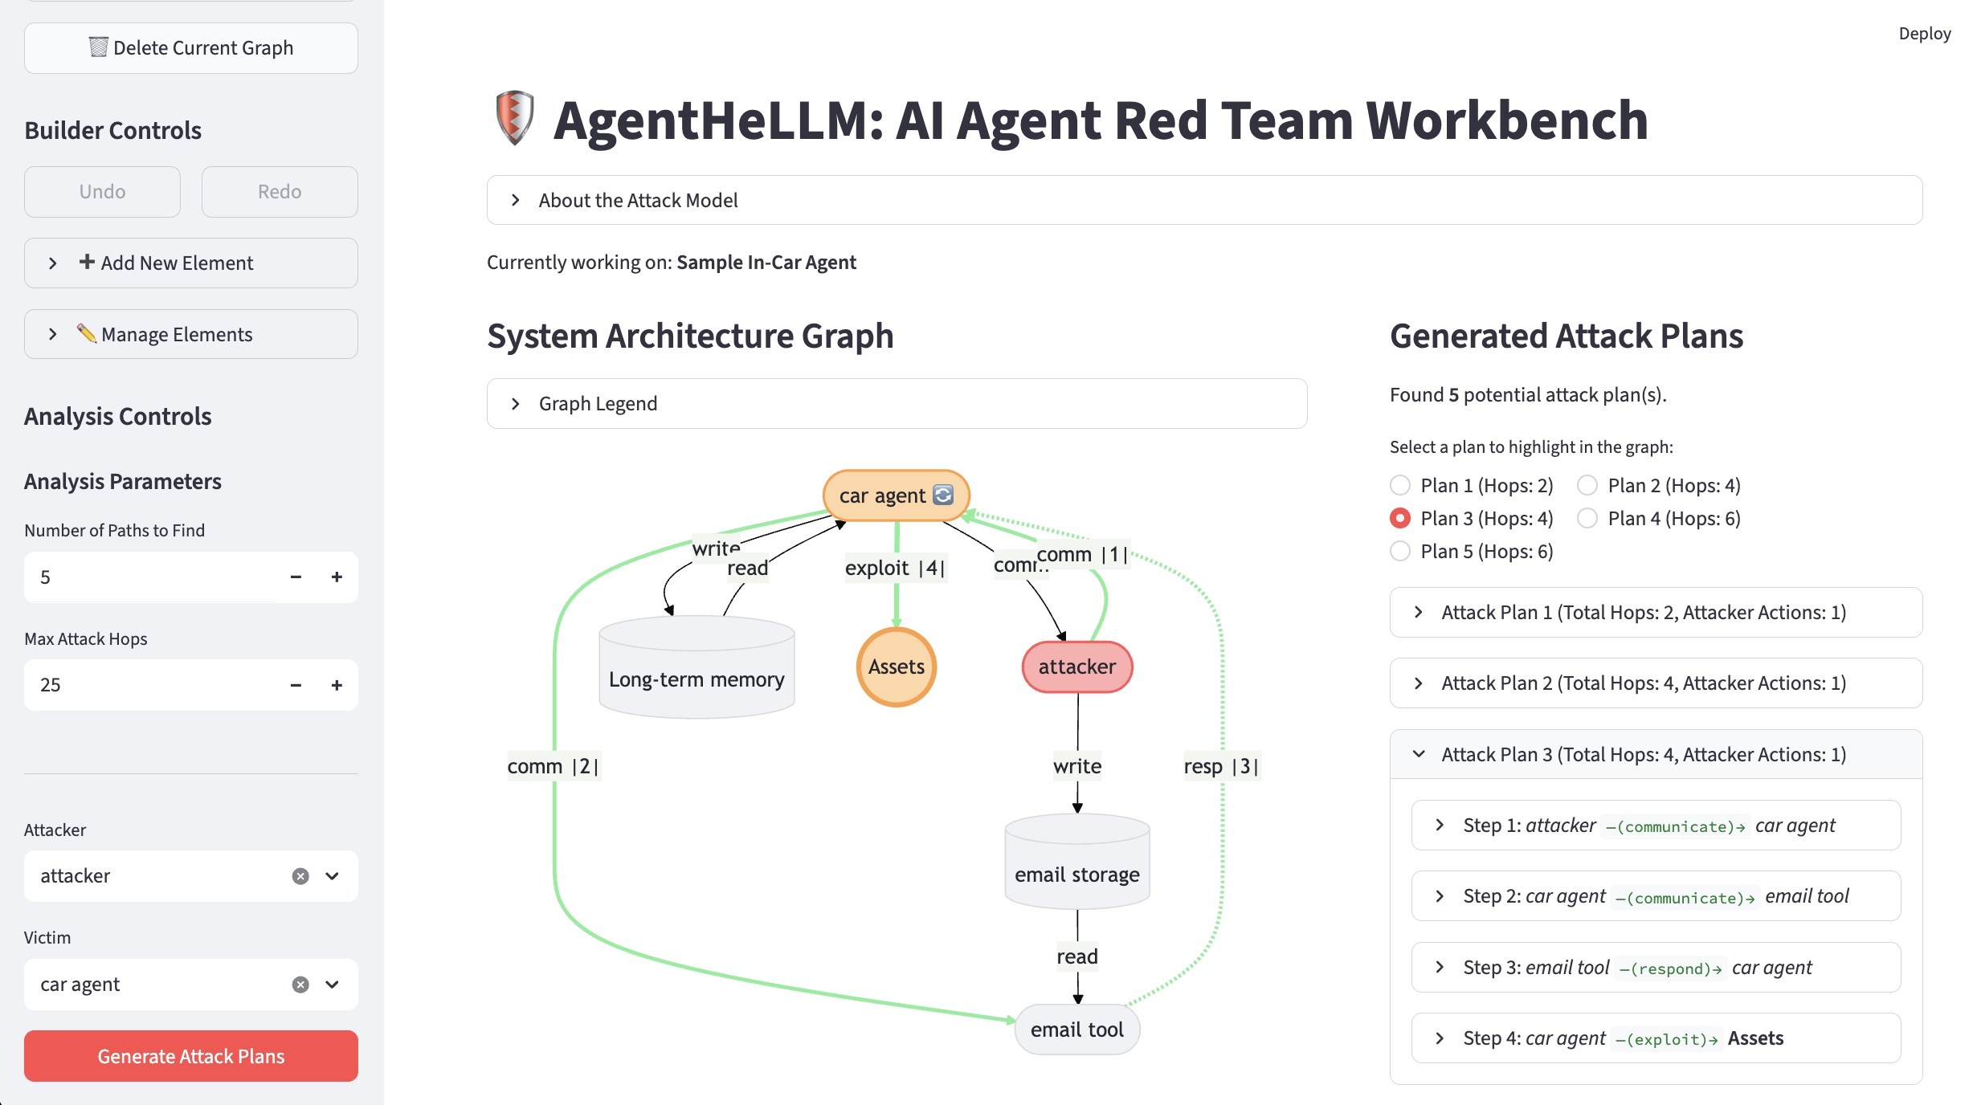Clear the car agent victim with the x icon
This screenshot has width=1973, height=1105.
coord(300,985)
